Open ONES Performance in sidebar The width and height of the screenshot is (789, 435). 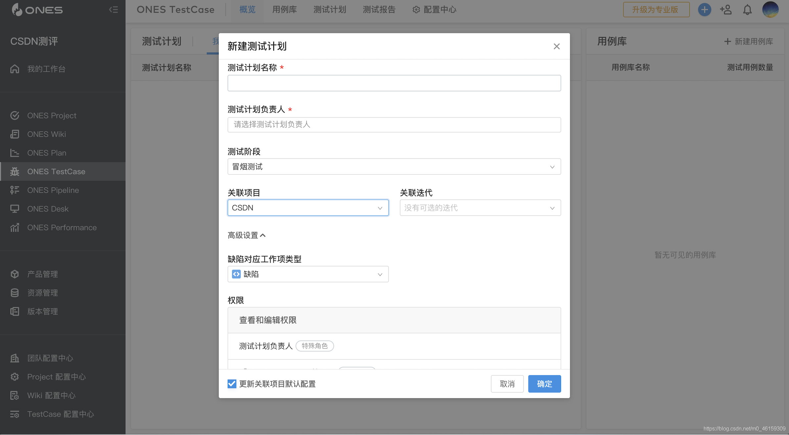(x=63, y=227)
